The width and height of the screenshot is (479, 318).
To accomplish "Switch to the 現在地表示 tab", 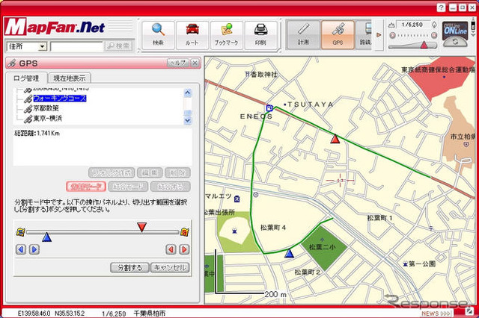I will 70,78.
